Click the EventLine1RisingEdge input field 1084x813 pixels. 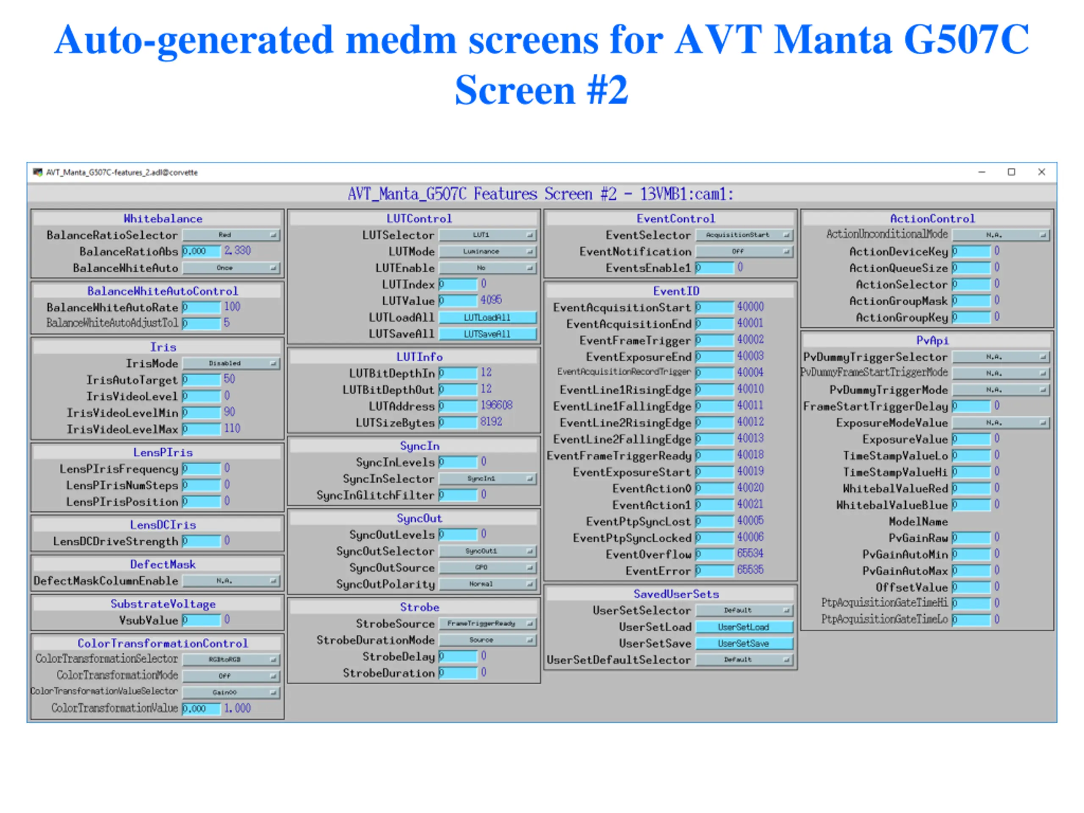click(x=715, y=390)
